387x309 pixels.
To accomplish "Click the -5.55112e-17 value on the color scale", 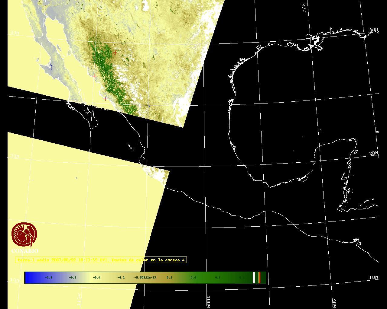I will [x=145, y=278].
